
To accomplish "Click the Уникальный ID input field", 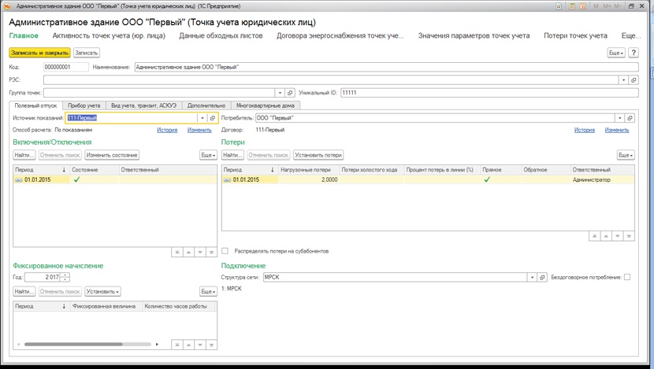I will tap(489, 93).
